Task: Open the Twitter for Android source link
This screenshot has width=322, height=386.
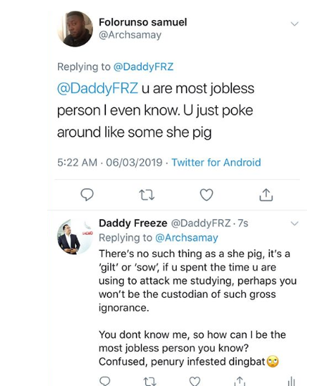Action: point(216,163)
